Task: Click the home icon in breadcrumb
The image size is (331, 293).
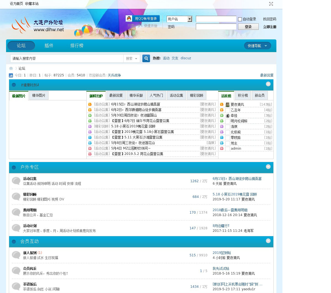Action: tap(11, 68)
